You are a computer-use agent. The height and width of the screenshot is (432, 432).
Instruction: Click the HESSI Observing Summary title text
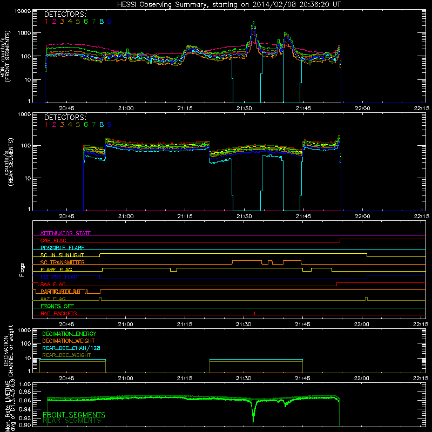point(228,4)
